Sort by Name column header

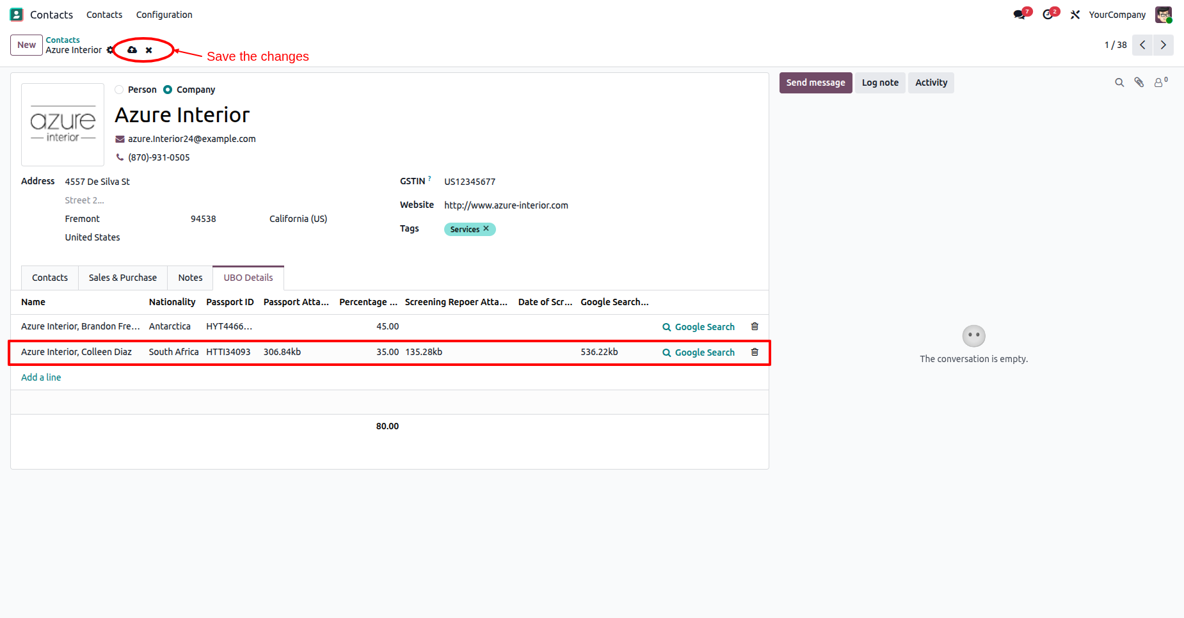tap(33, 302)
